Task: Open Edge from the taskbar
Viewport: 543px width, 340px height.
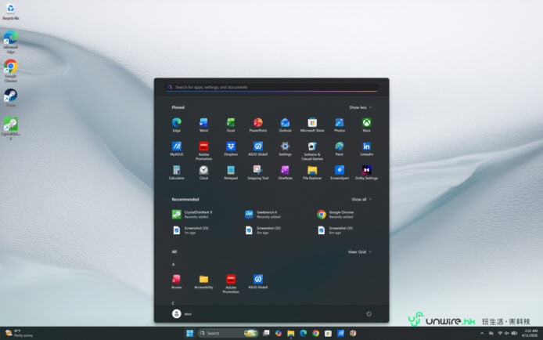Action: point(304,333)
